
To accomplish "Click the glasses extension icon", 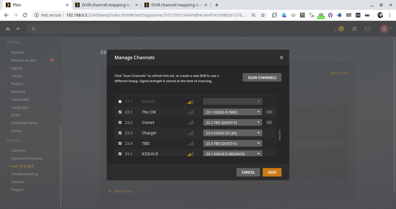I will (x=367, y=15).
